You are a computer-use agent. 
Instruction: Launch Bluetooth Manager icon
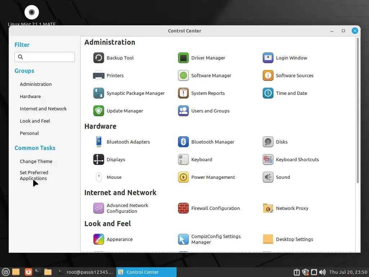coord(183,142)
